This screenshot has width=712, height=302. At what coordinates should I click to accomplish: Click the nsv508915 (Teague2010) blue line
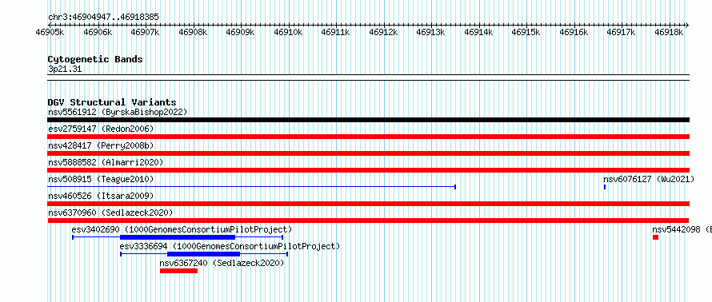(x=251, y=187)
